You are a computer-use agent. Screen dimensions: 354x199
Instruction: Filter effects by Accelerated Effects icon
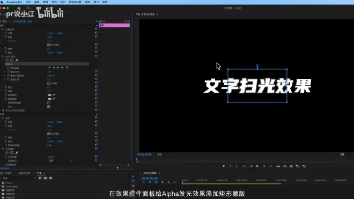tap(40, 178)
